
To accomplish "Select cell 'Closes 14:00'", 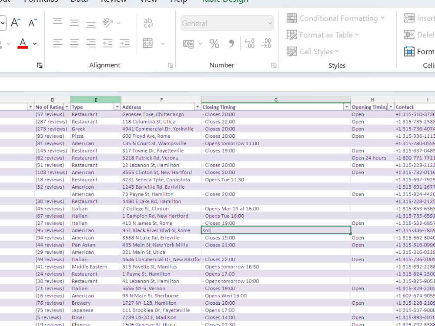I will [x=276, y=317].
